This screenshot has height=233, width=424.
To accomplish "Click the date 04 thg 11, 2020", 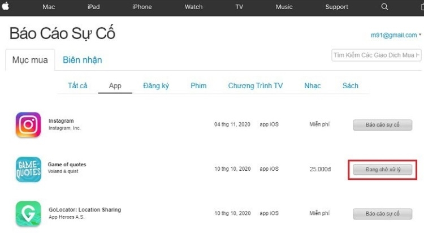I will click(x=232, y=124).
